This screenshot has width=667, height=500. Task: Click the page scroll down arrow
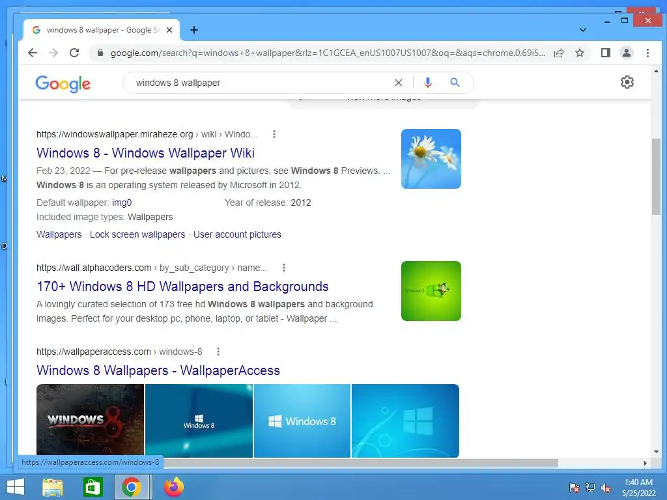pyautogui.click(x=656, y=452)
